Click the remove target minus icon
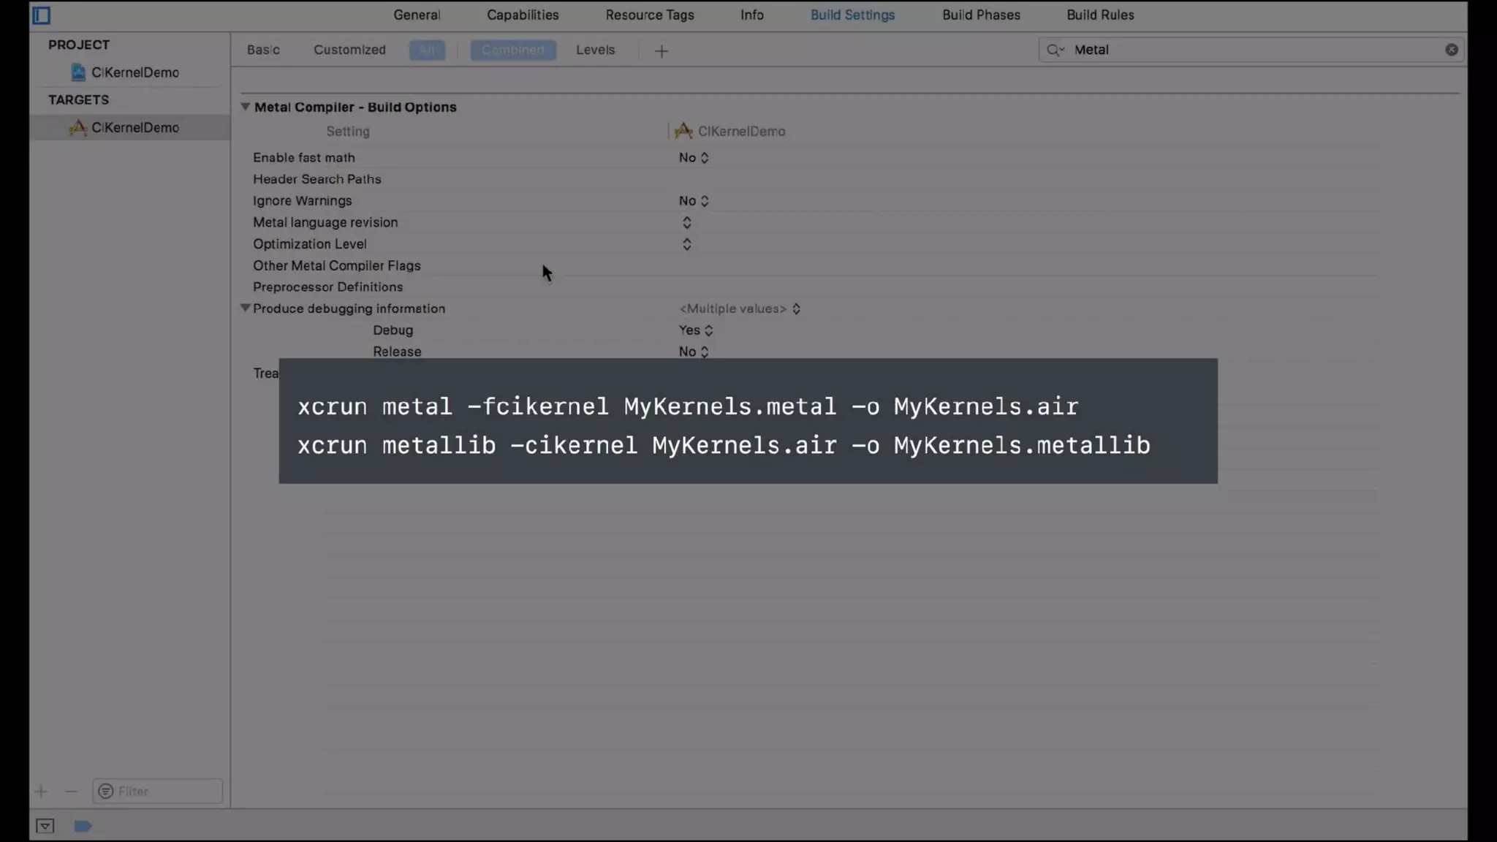 (71, 792)
